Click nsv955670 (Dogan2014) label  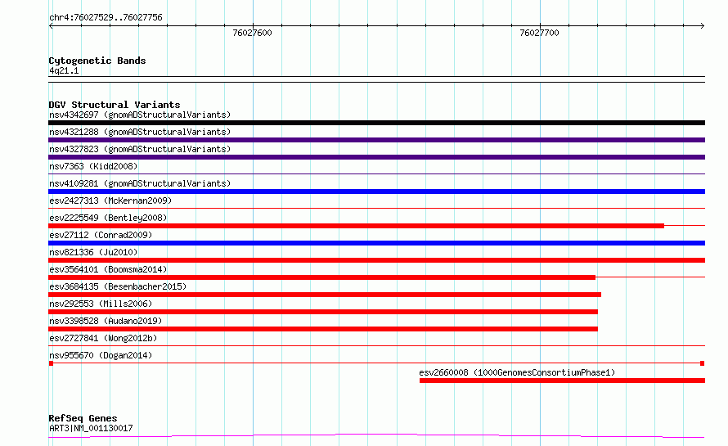click(101, 355)
